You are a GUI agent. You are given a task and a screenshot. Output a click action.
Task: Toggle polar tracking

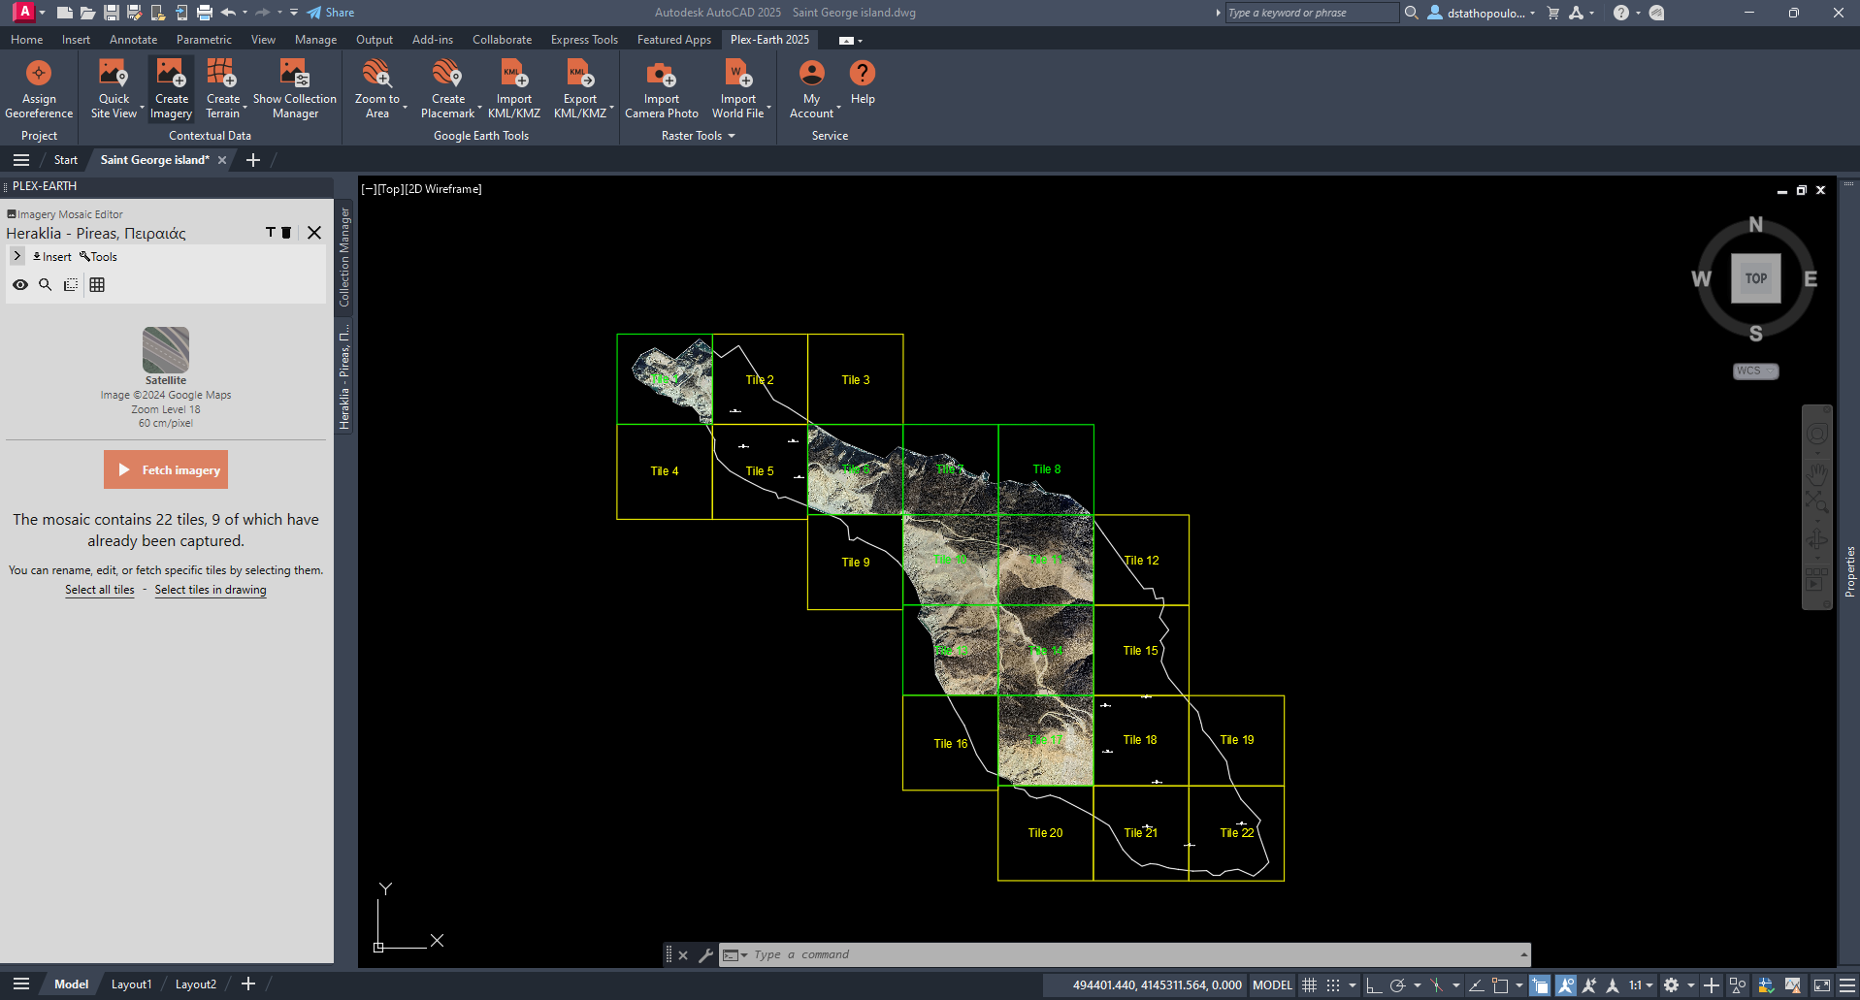click(x=1397, y=985)
